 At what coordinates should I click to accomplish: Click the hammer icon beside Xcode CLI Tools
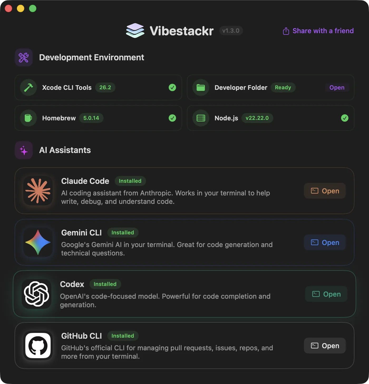click(x=28, y=87)
